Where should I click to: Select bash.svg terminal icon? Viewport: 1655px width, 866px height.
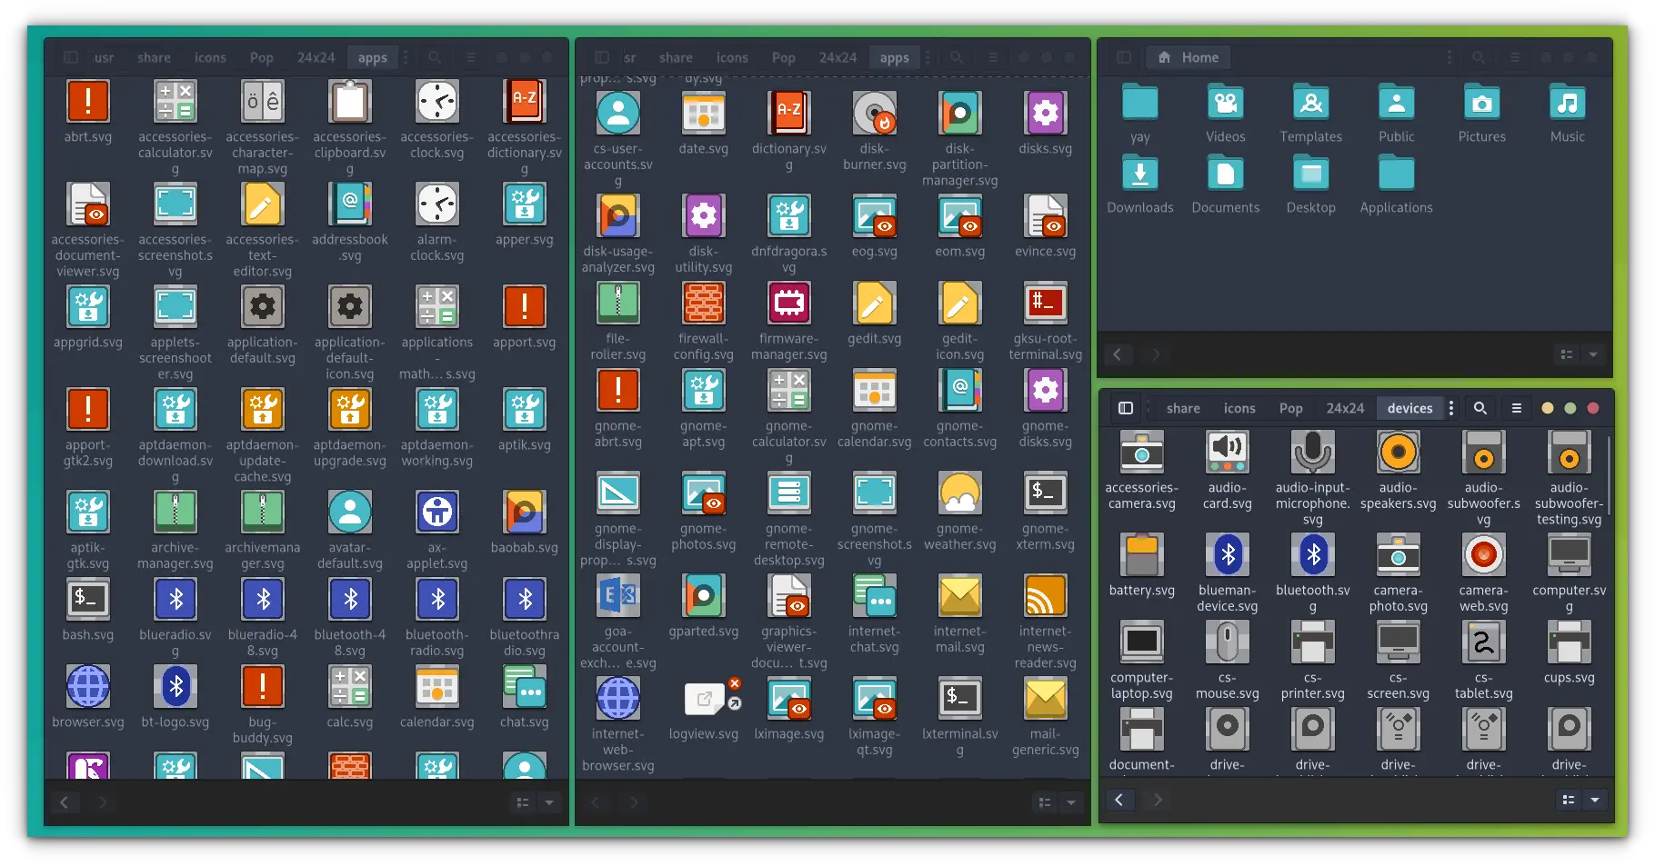[x=88, y=599]
